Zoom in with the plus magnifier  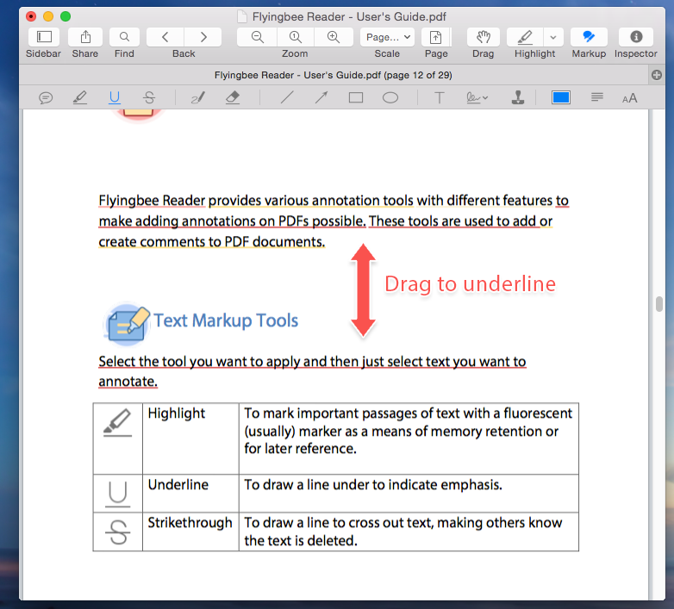[x=334, y=37]
